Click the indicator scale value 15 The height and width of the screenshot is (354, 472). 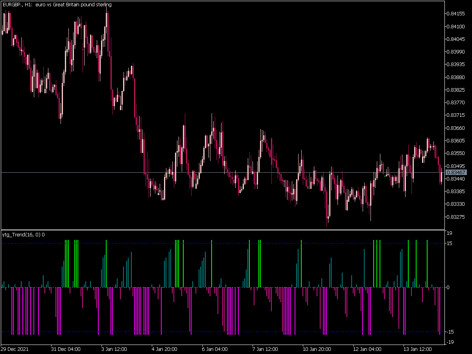pos(450,243)
